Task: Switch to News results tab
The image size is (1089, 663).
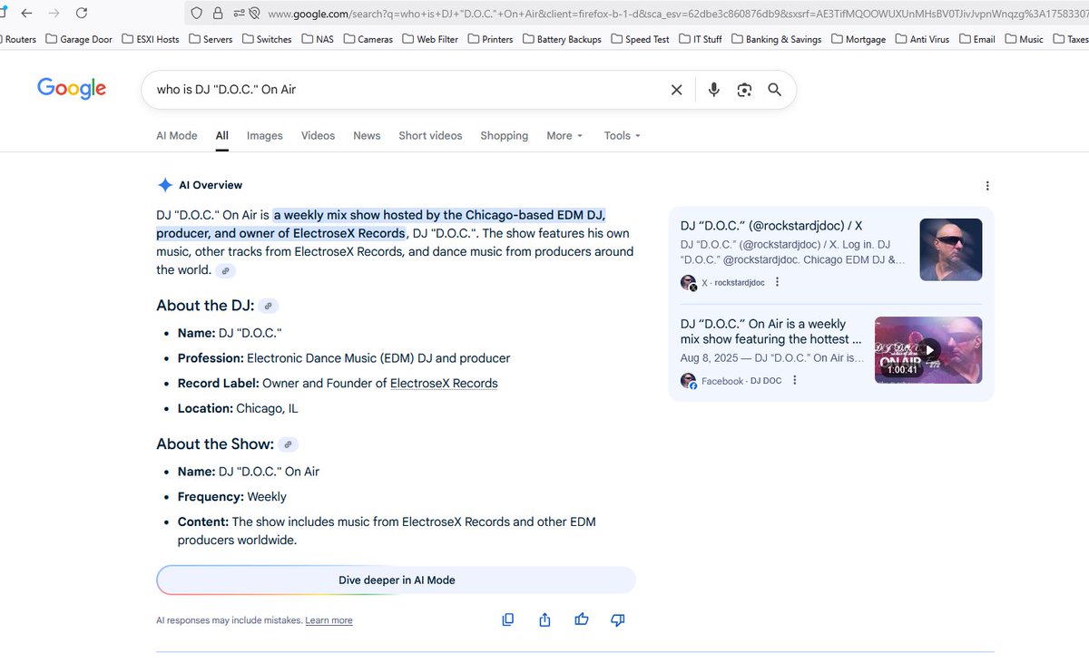Action: click(x=367, y=135)
